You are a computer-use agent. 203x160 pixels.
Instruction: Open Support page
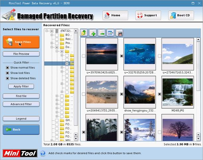pyautogui.click(x=148, y=15)
